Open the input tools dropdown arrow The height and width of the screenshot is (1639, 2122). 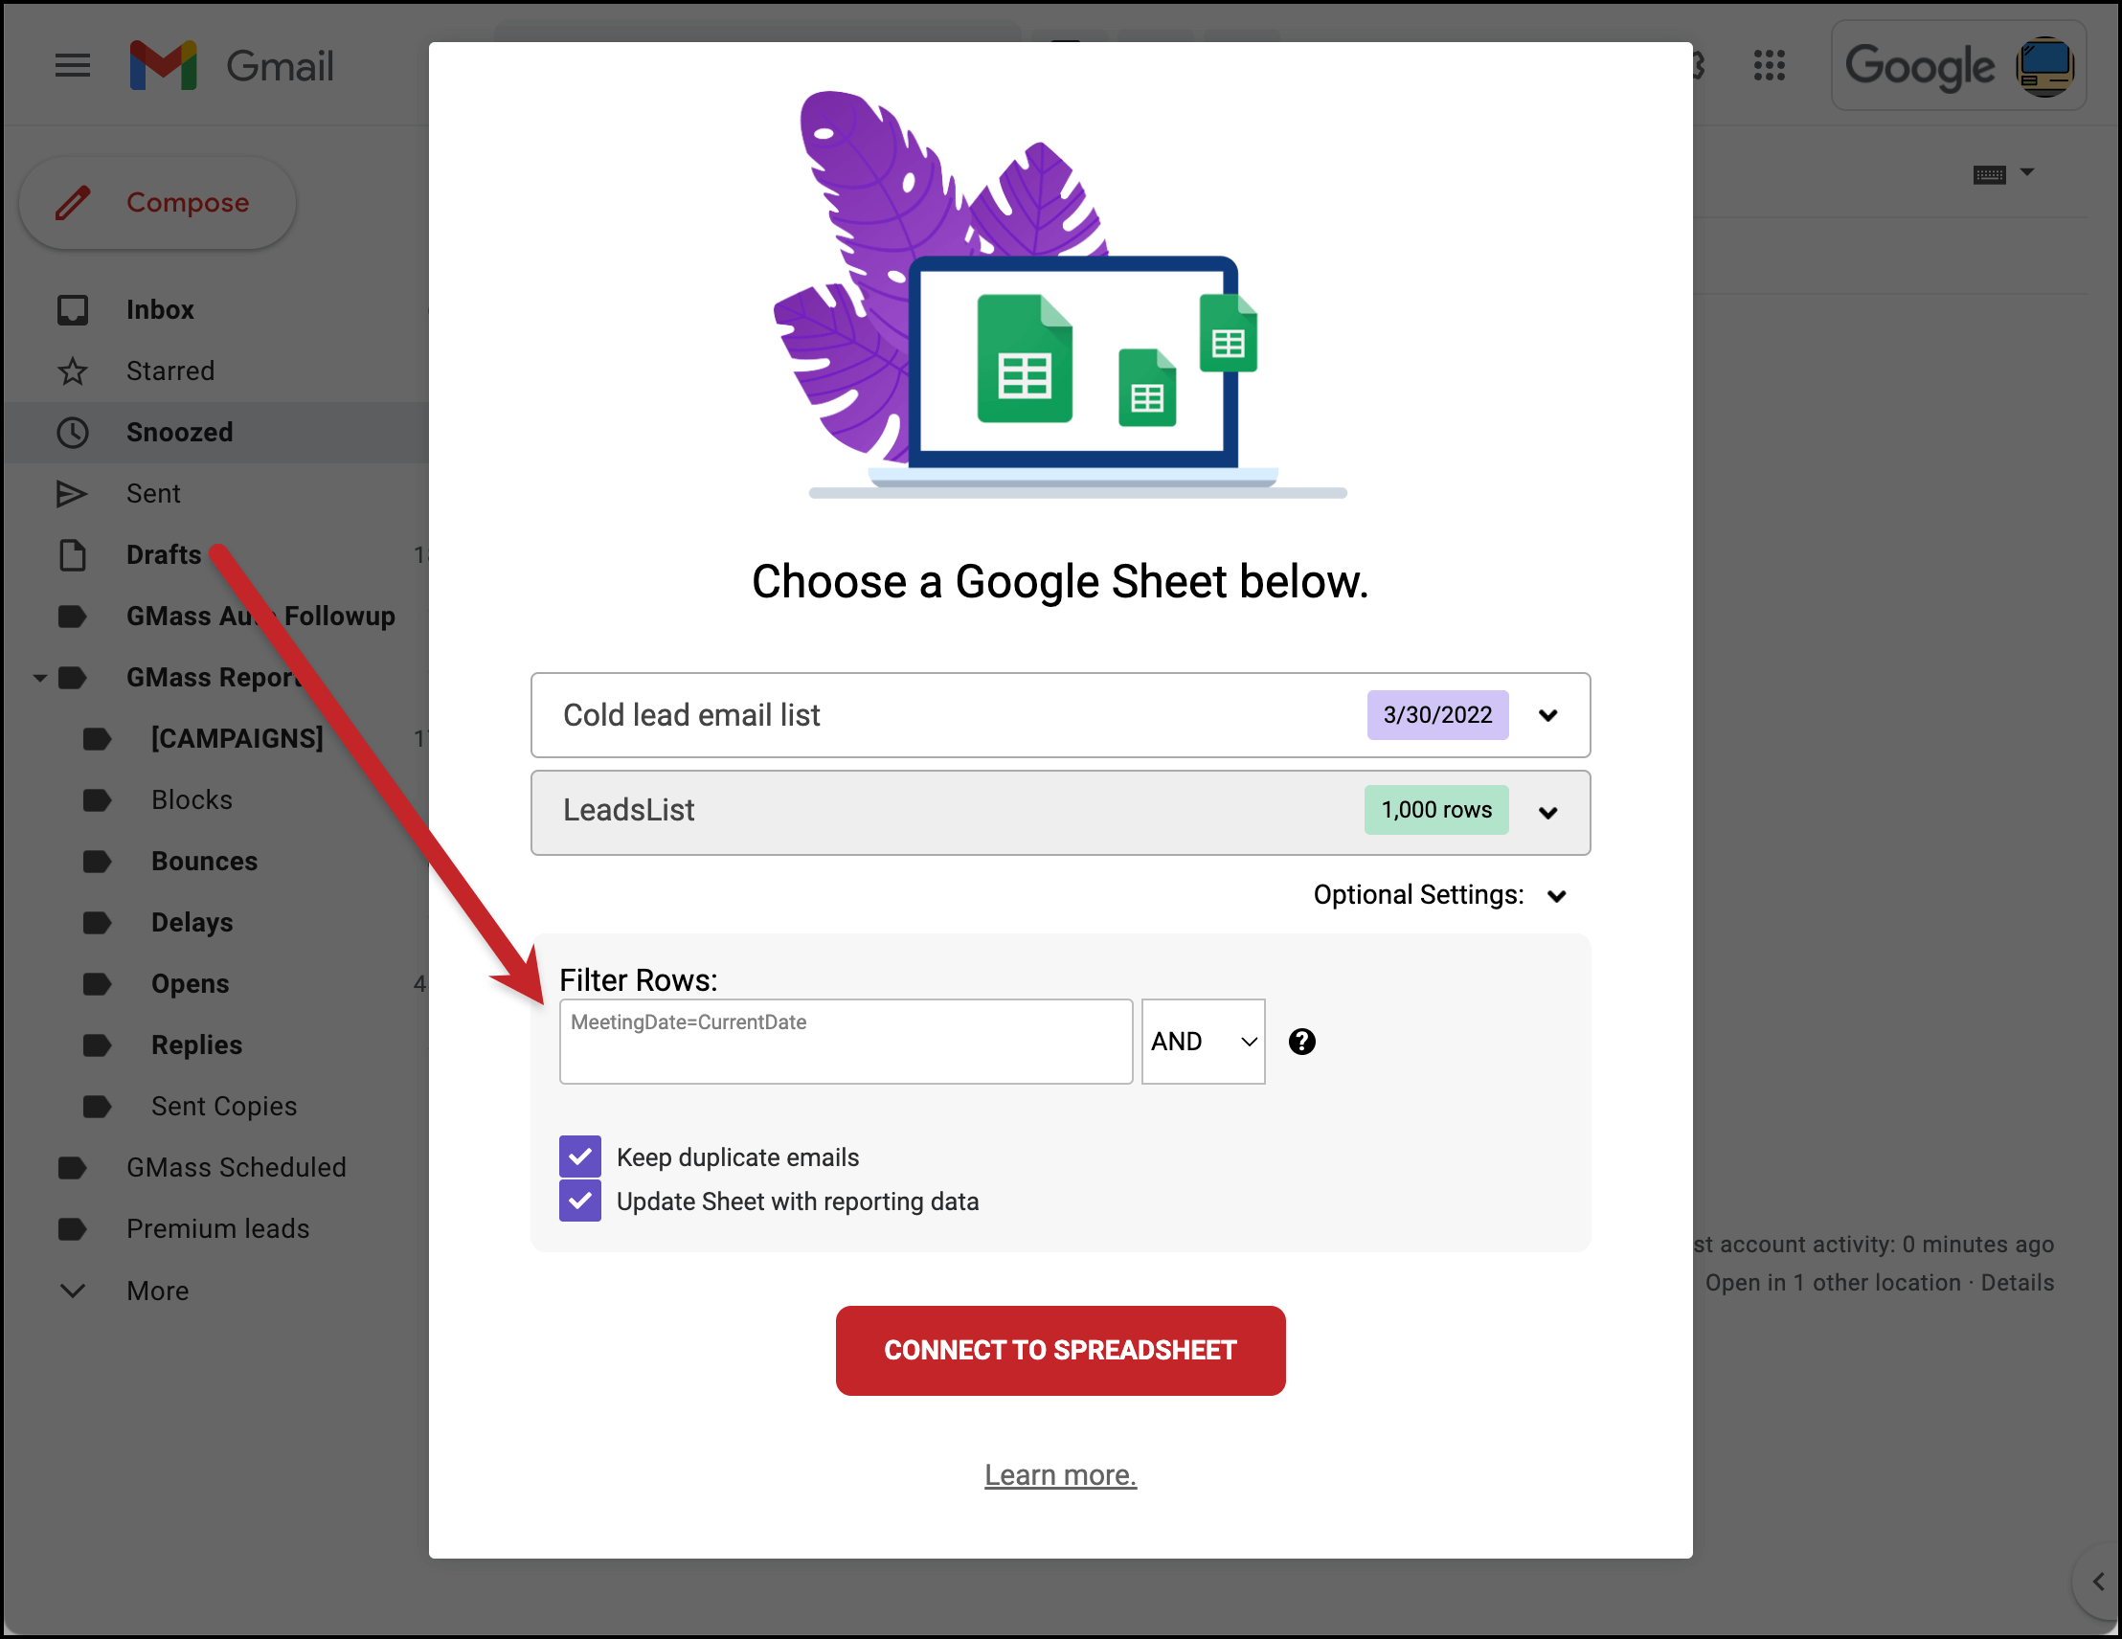click(x=2028, y=172)
